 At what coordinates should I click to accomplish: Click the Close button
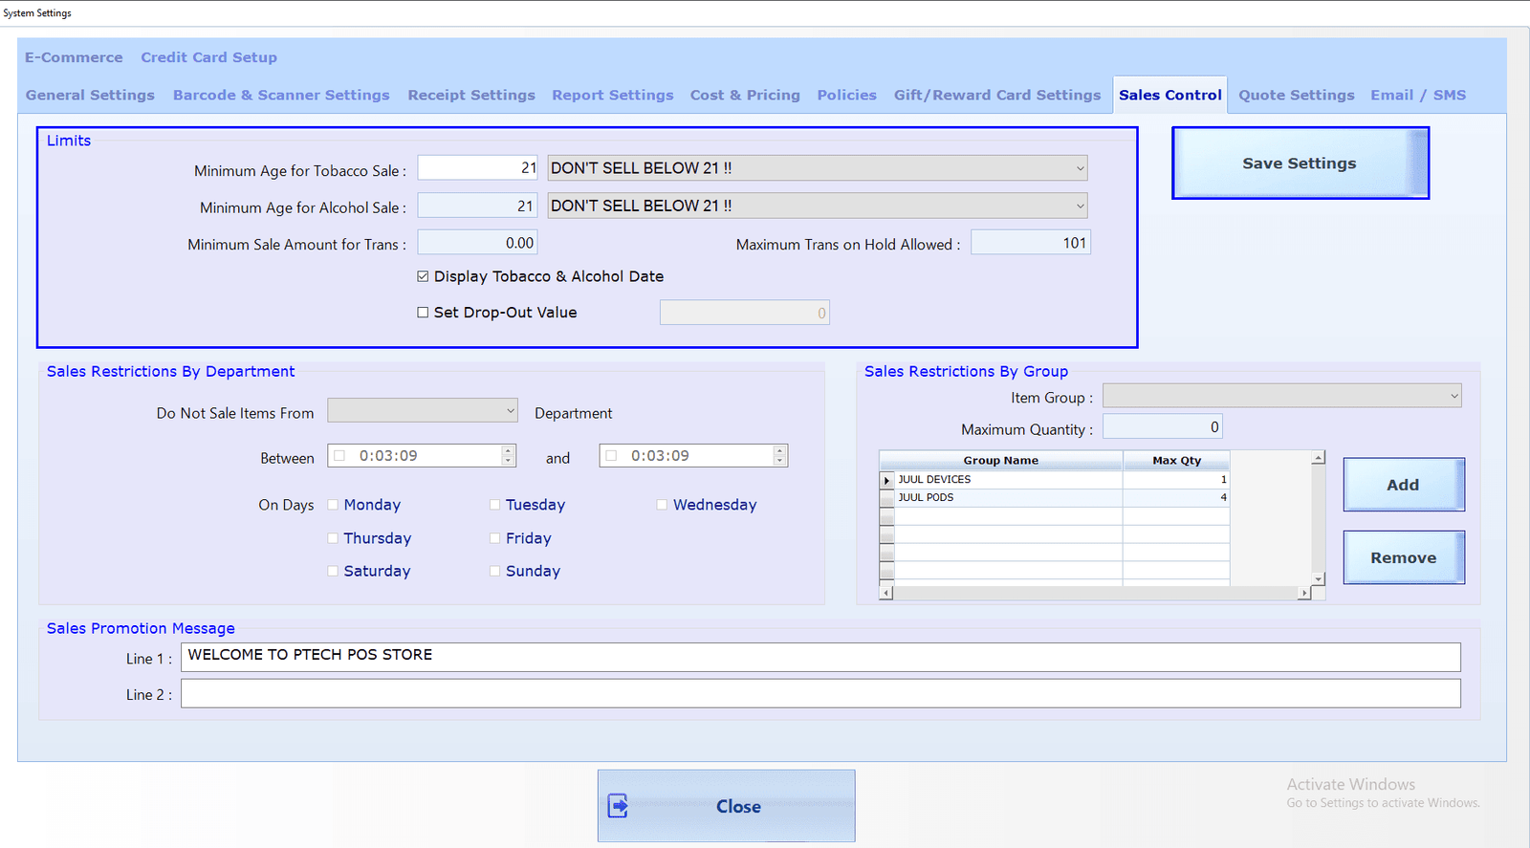pos(727,806)
